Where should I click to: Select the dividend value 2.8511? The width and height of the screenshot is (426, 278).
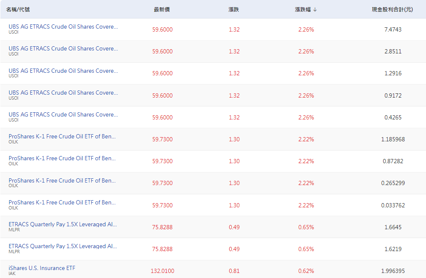point(393,51)
